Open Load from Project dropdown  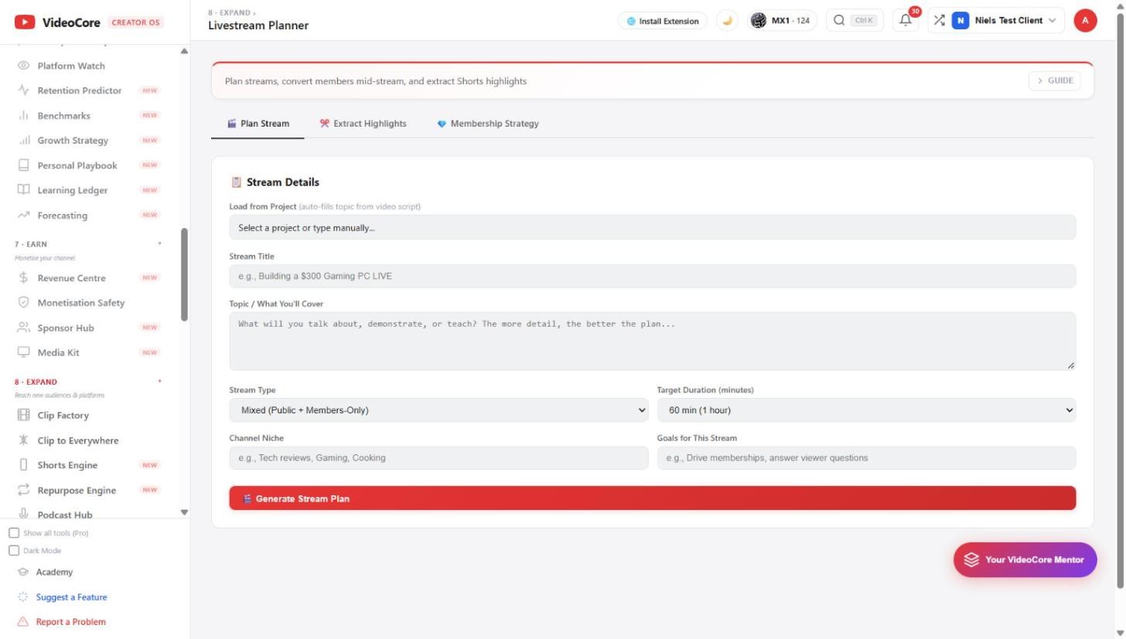[x=652, y=227]
